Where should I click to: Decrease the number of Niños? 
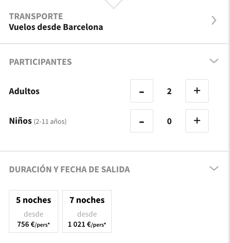coord(142,121)
